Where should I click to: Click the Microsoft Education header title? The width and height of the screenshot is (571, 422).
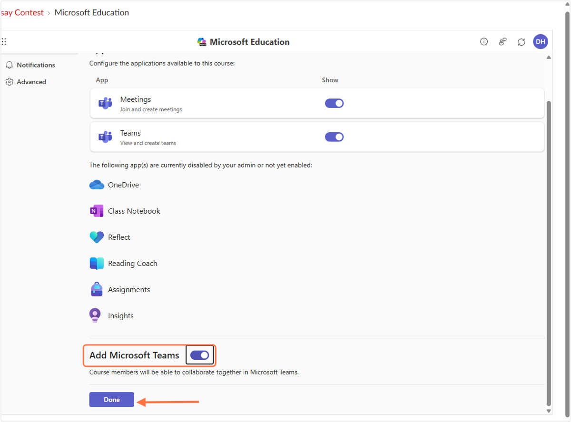coord(250,42)
